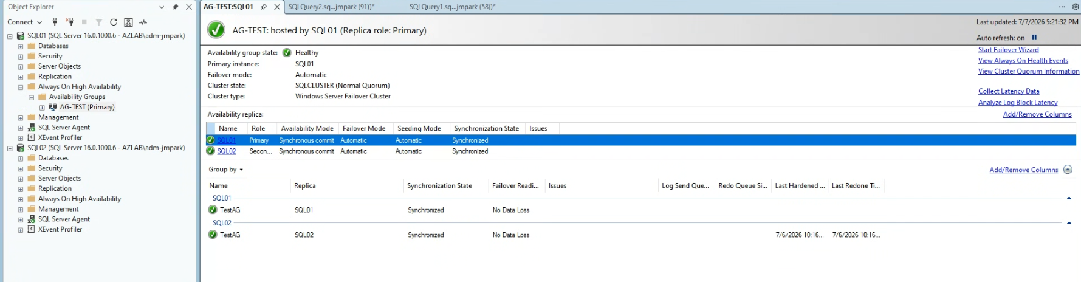Open the document tab settings gear
This screenshot has width=1081, height=282.
tap(1075, 7)
